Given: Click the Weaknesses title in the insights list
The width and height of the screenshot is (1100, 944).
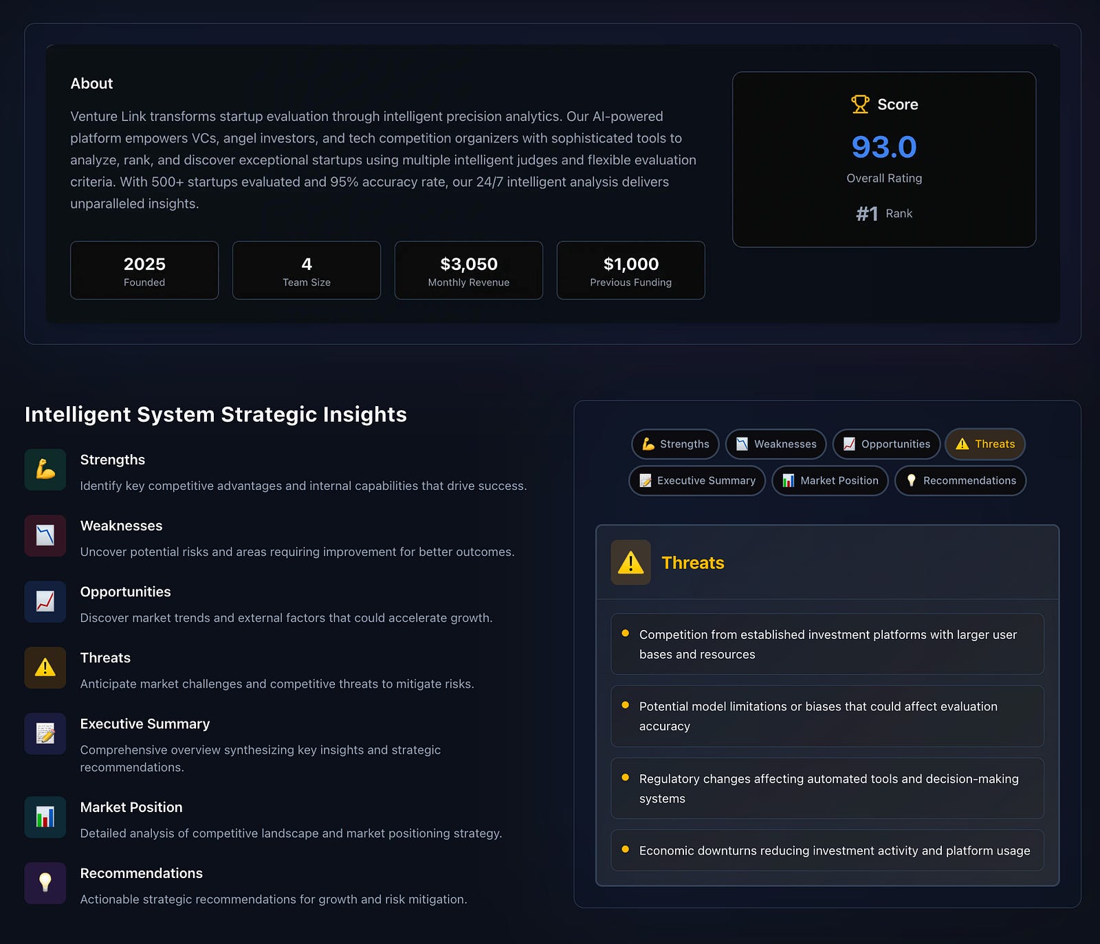Looking at the screenshot, I should tap(122, 526).
